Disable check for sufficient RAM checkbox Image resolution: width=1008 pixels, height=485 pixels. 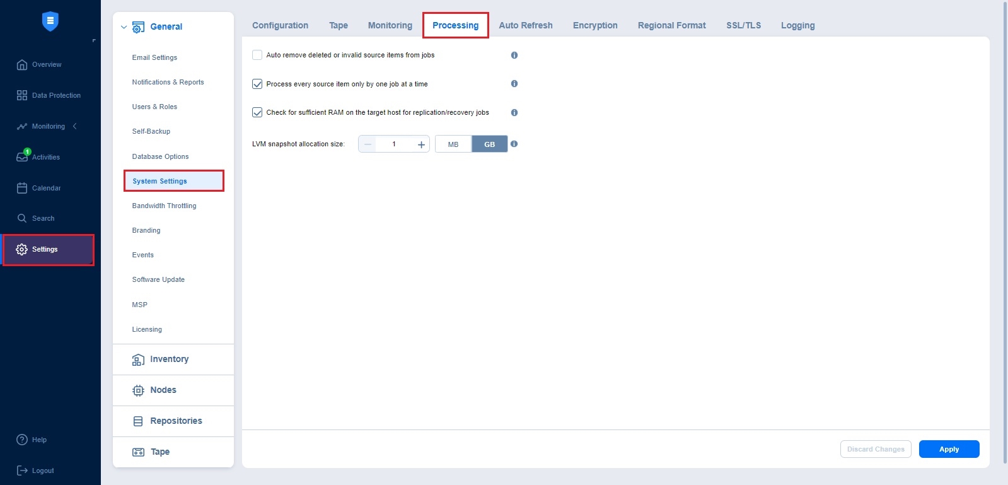(257, 112)
